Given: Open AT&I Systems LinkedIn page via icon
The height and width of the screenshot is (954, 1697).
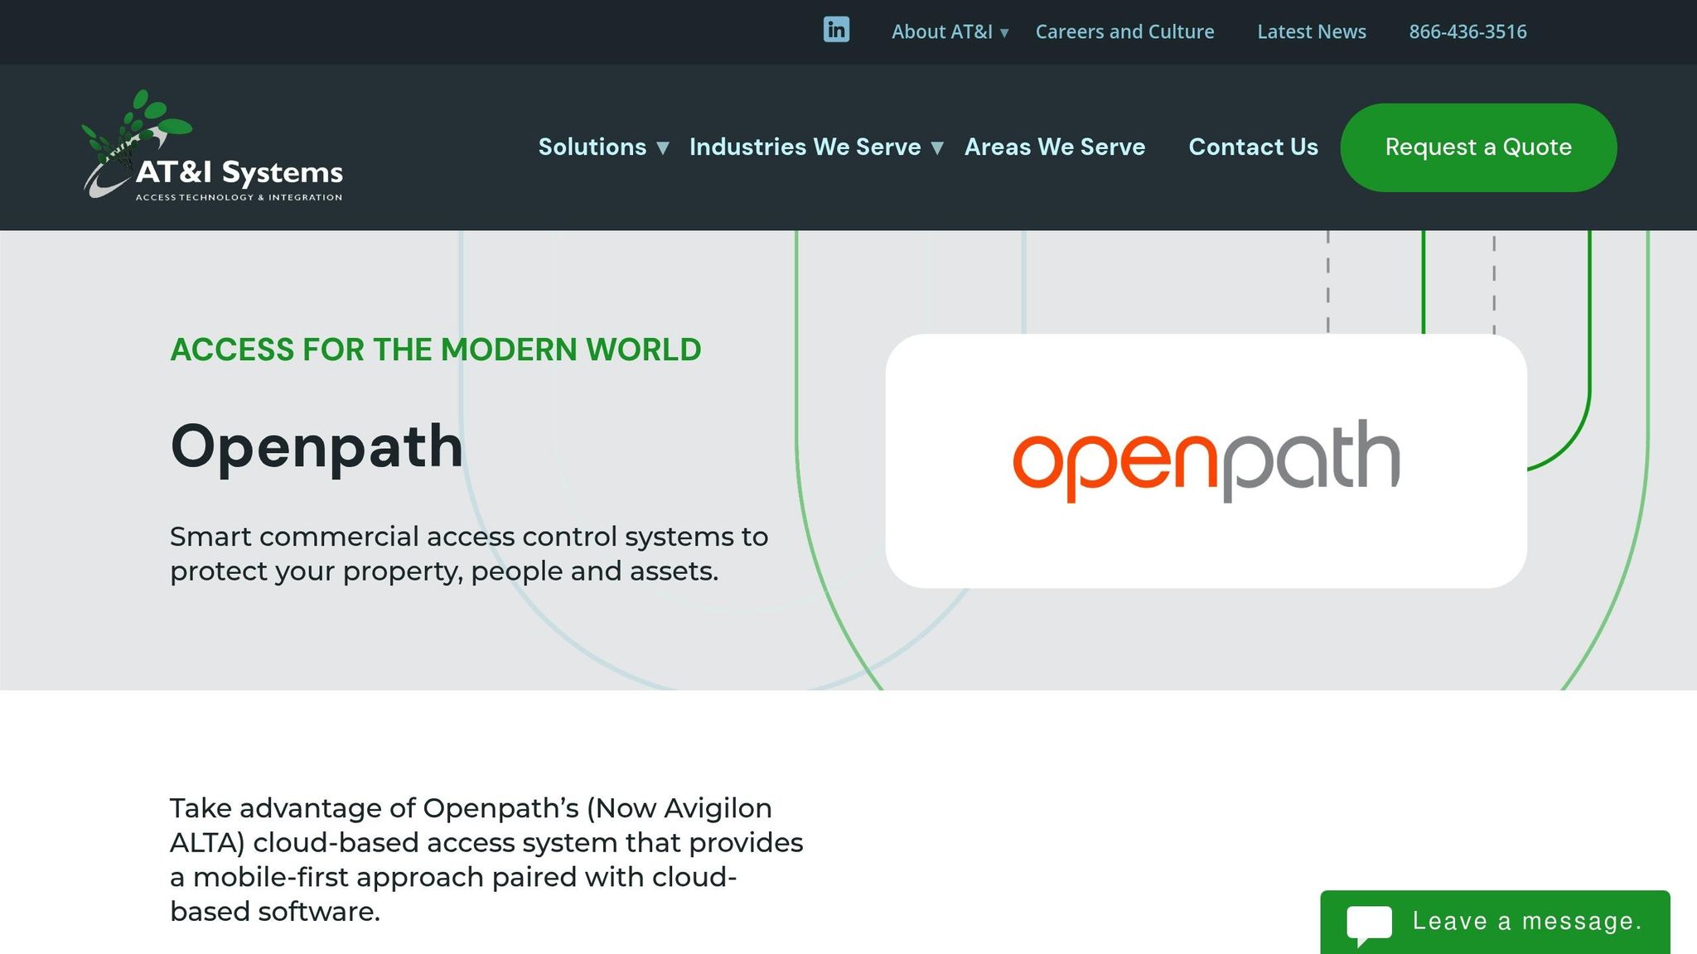Looking at the screenshot, I should [x=836, y=31].
